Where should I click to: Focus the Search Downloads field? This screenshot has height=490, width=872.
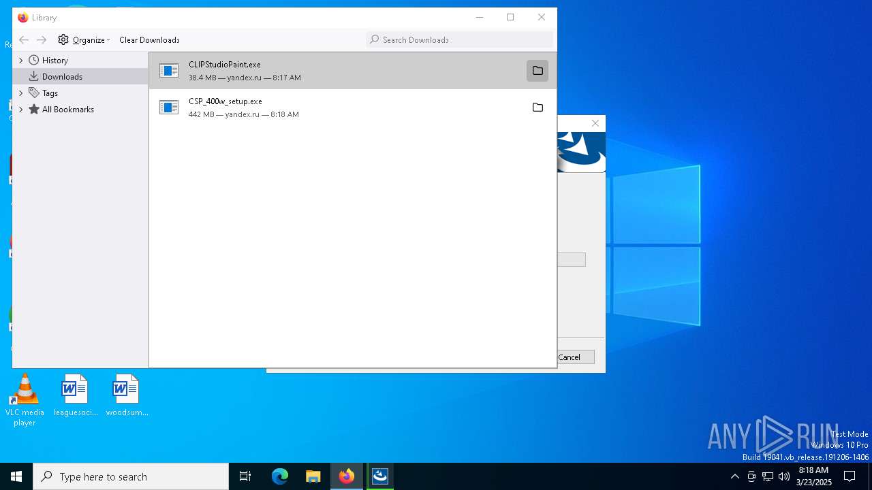[x=459, y=40]
